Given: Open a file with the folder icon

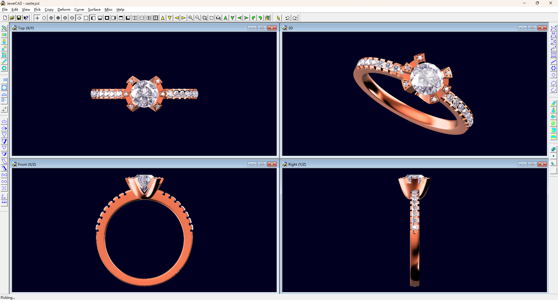Looking at the screenshot, I should point(12,18).
